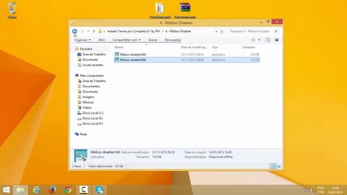This screenshot has height=195, width=347.
Task: Click the POR language indicator
Action: (320, 190)
